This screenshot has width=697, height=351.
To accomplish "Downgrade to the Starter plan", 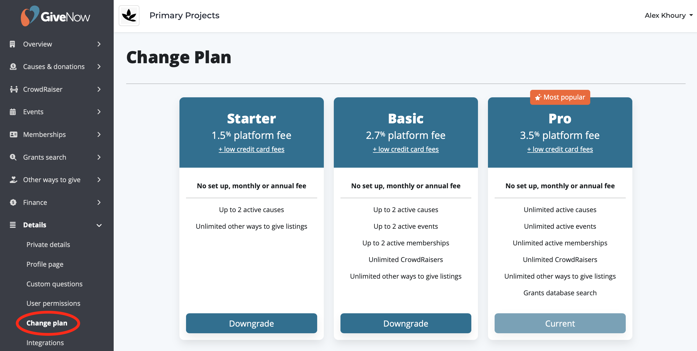I will point(251,323).
